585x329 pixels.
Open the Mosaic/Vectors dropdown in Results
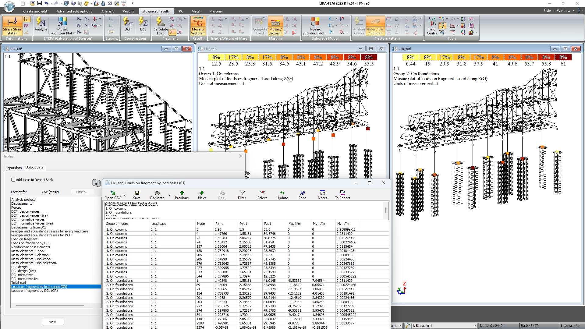(x=204, y=33)
